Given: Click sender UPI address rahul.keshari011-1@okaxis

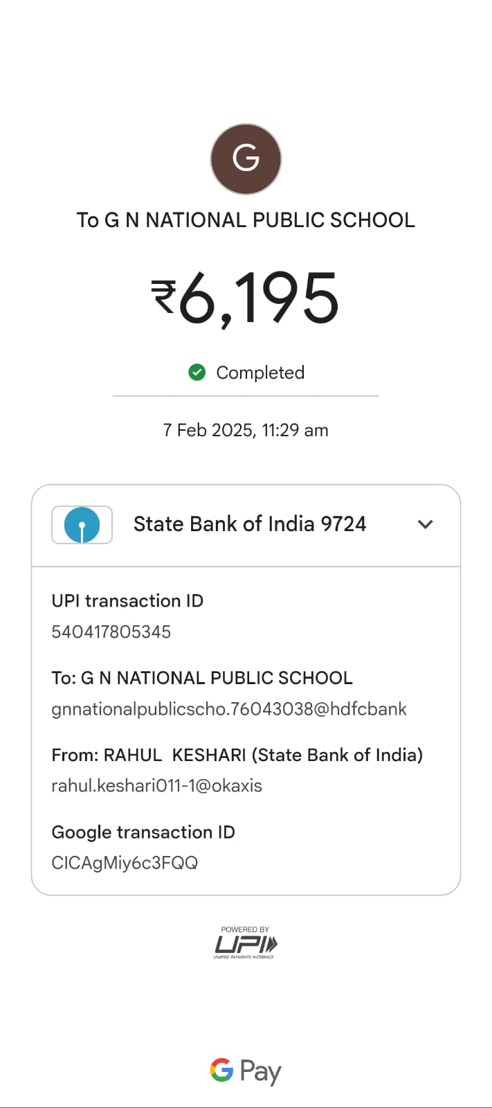Looking at the screenshot, I should [x=157, y=786].
